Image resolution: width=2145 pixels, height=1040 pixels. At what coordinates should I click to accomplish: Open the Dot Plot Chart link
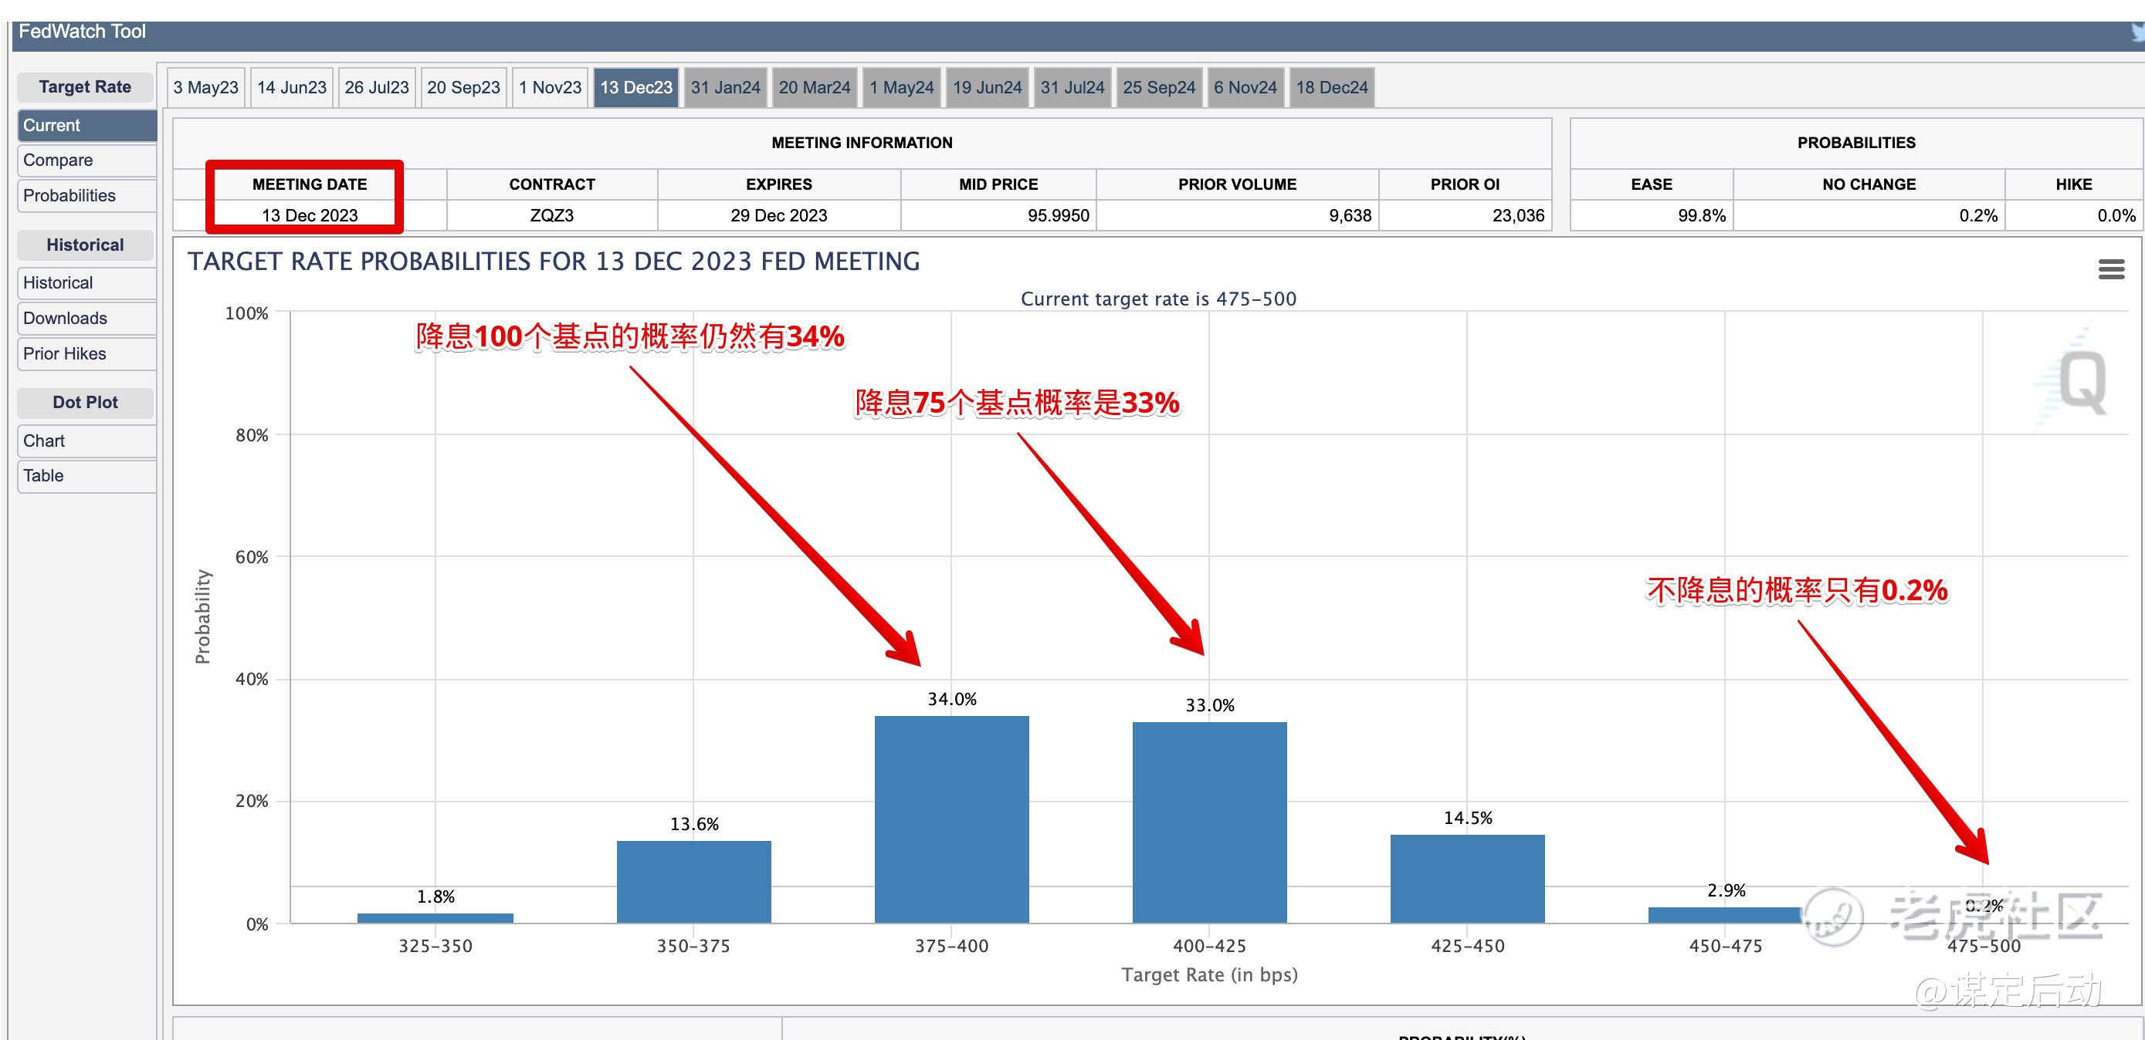click(86, 441)
